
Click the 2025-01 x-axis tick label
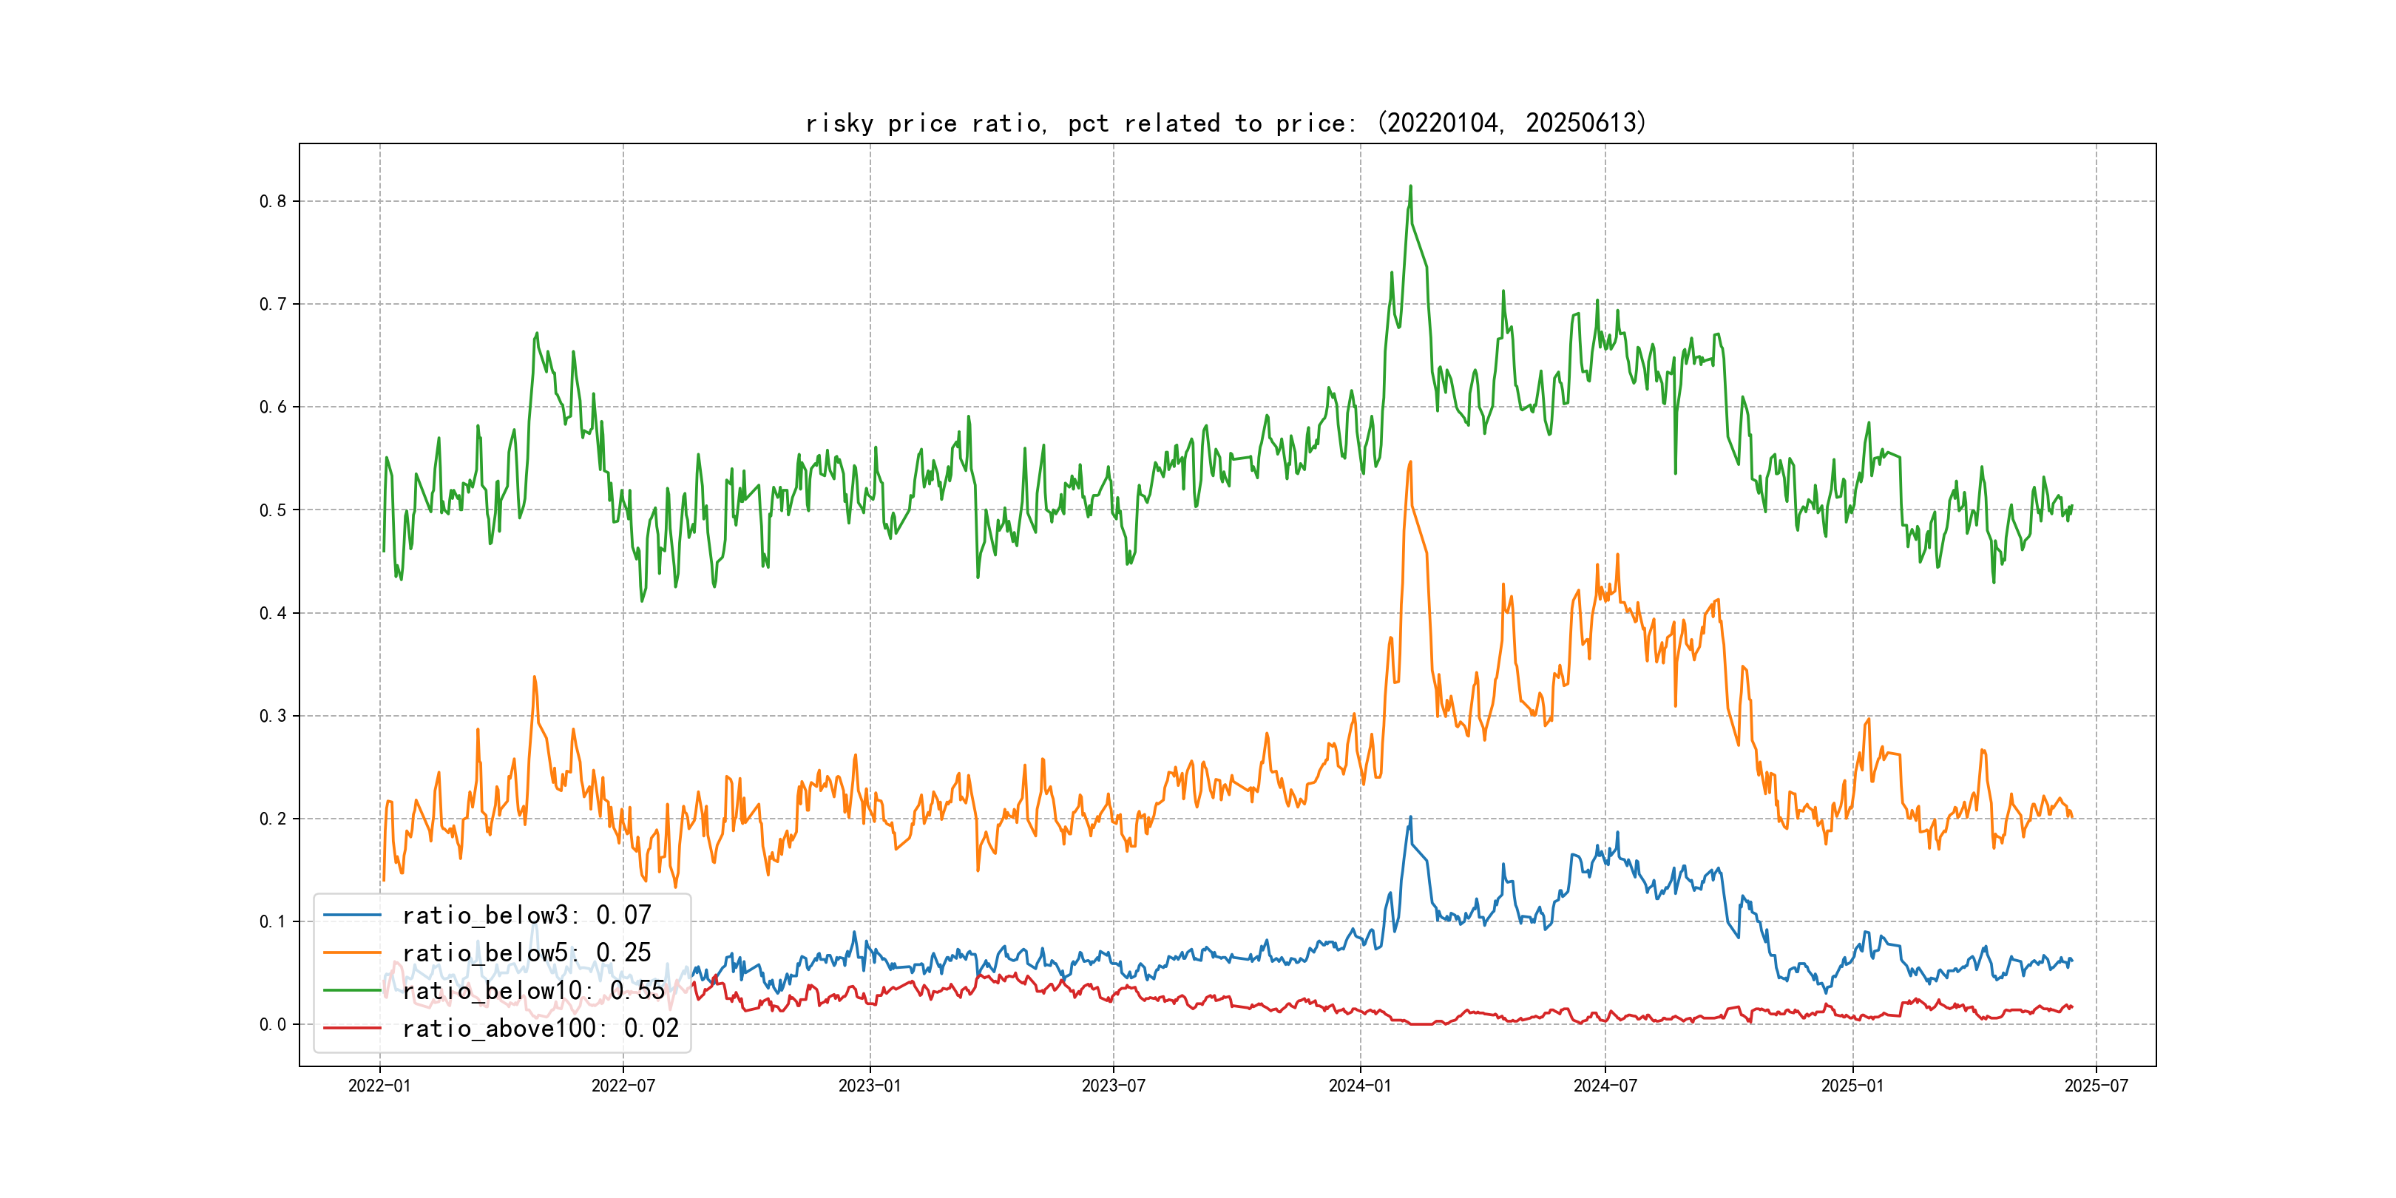[1852, 1086]
